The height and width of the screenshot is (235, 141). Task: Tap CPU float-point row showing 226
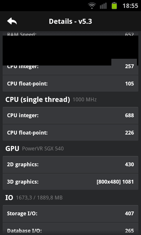[x=70, y=132]
